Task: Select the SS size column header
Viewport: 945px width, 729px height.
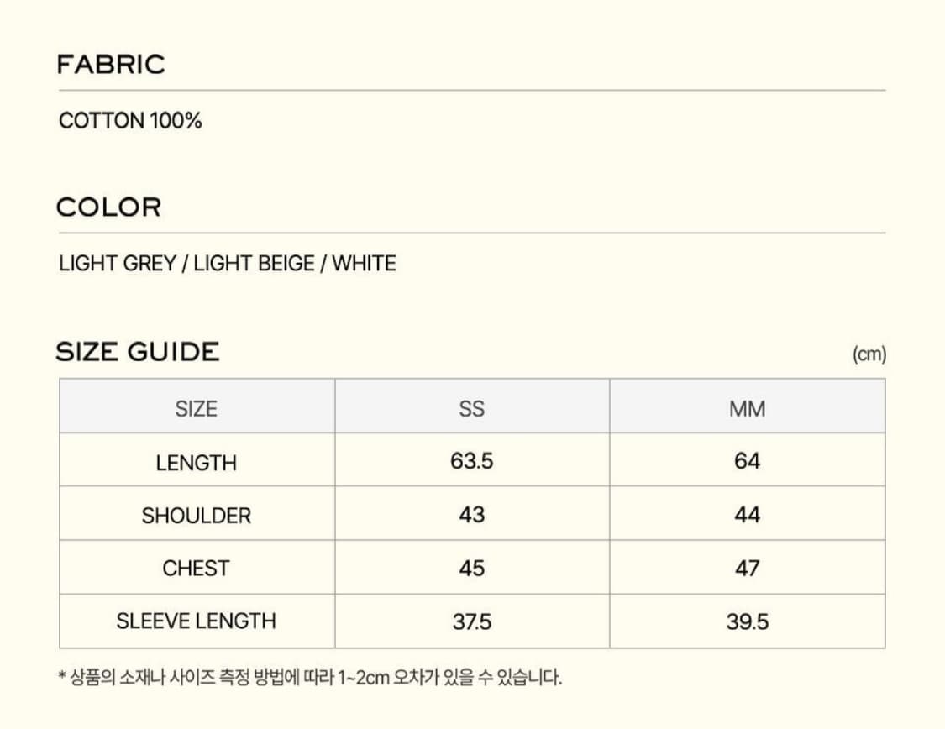Action: [472, 409]
